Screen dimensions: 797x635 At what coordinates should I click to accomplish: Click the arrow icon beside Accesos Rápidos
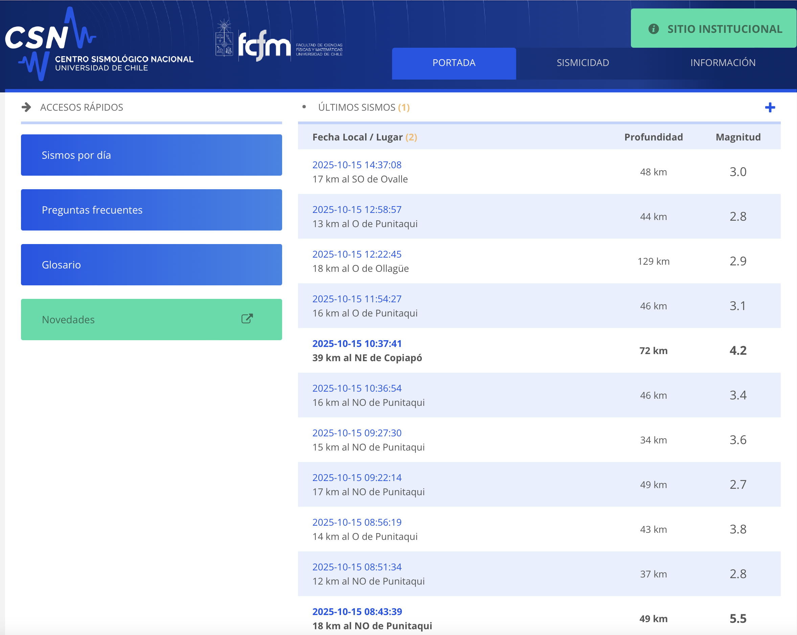coord(26,107)
